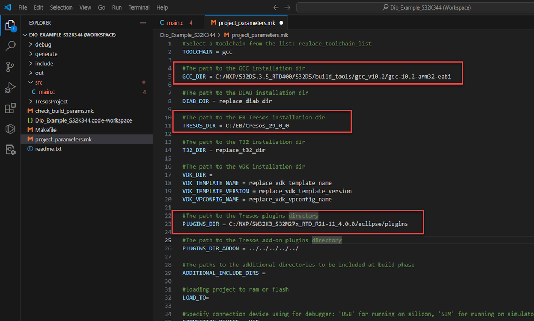Click the VDK_TEMPLATE_NAME line
The image size is (534, 321).
point(257,183)
